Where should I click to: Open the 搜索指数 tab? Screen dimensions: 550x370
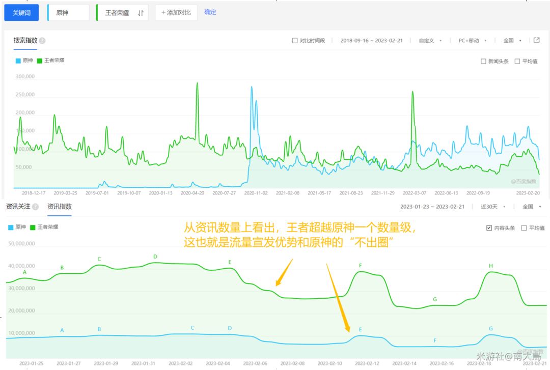point(25,40)
